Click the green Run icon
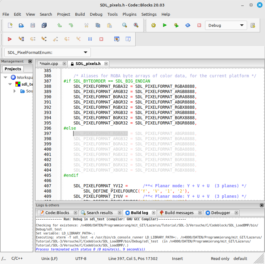Image resolution: width=265 pixels, height=264 pixels. (165, 25)
